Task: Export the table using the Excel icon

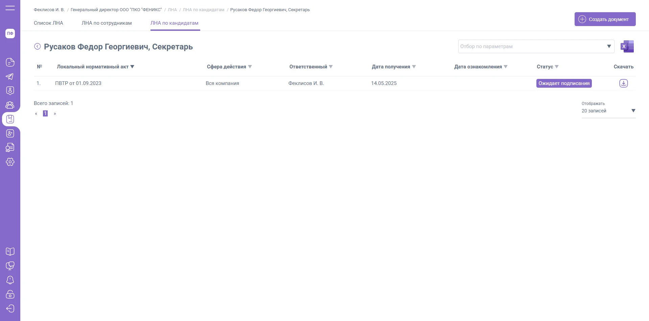Action: [627, 46]
